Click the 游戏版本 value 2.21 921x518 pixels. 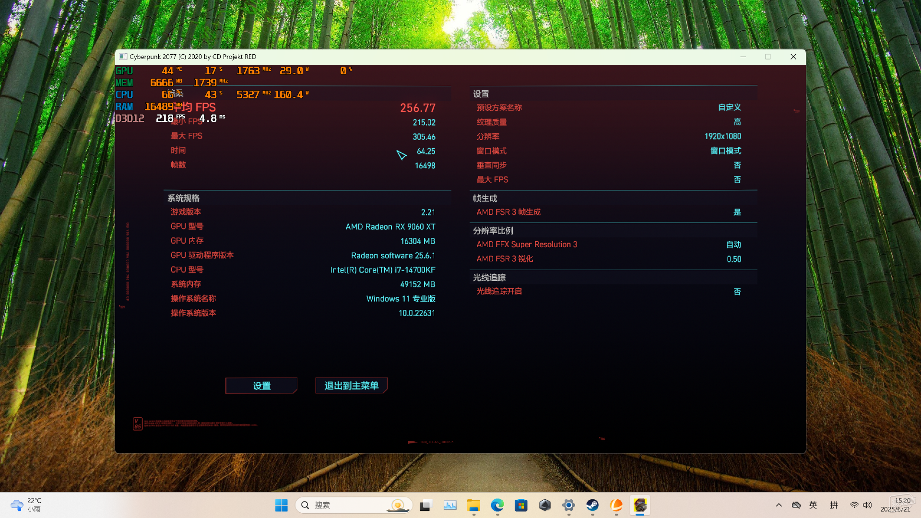click(x=428, y=212)
